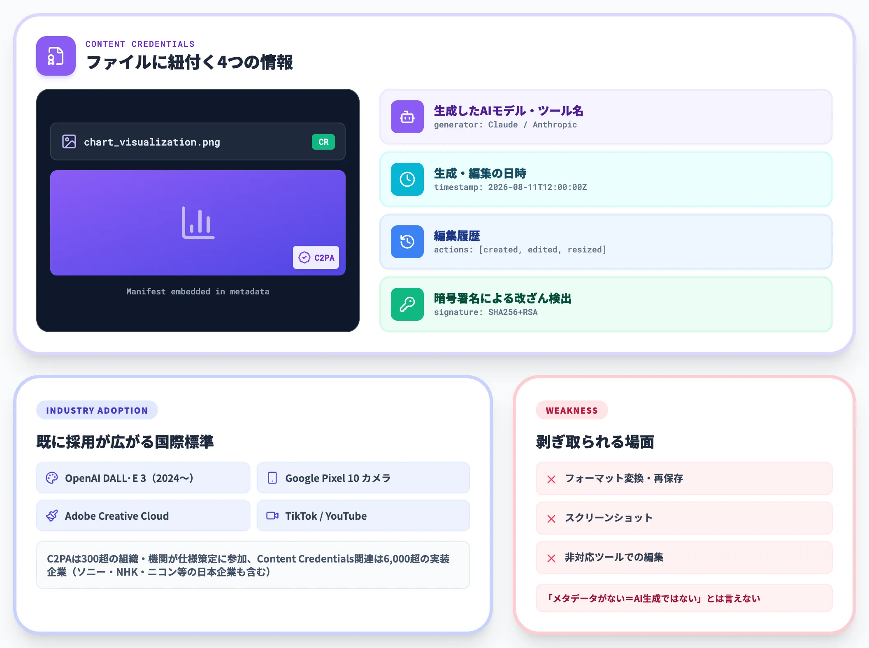Click the X icon beside フォーマット変換・再保存
This screenshot has width=869, height=648.
point(551,479)
